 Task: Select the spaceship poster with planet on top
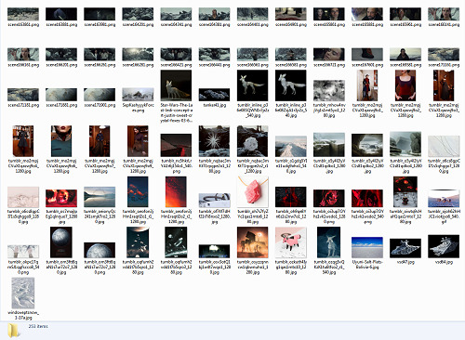[x=138, y=242]
